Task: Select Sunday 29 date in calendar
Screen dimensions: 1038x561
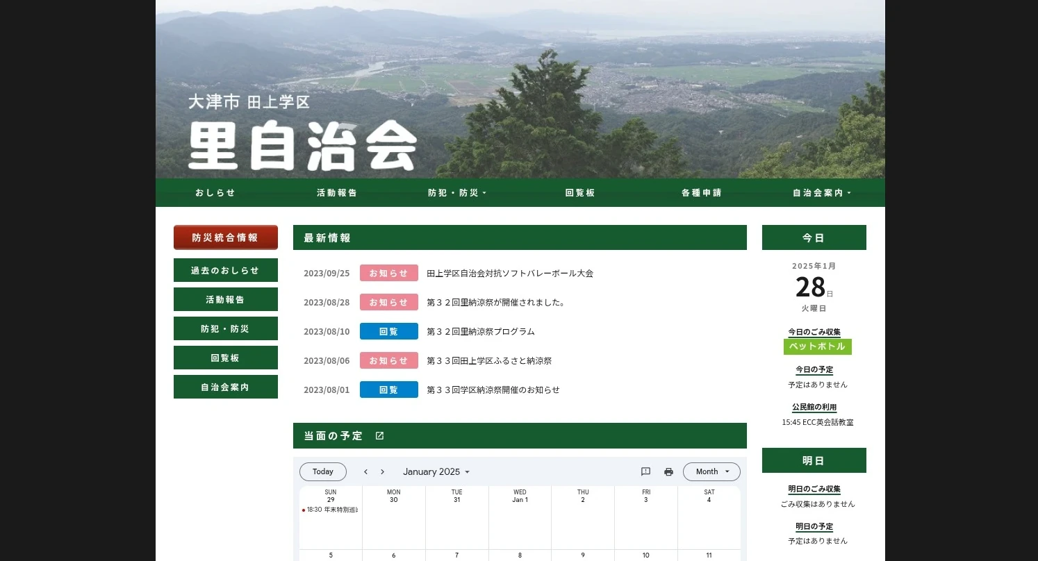Action: tap(331, 500)
